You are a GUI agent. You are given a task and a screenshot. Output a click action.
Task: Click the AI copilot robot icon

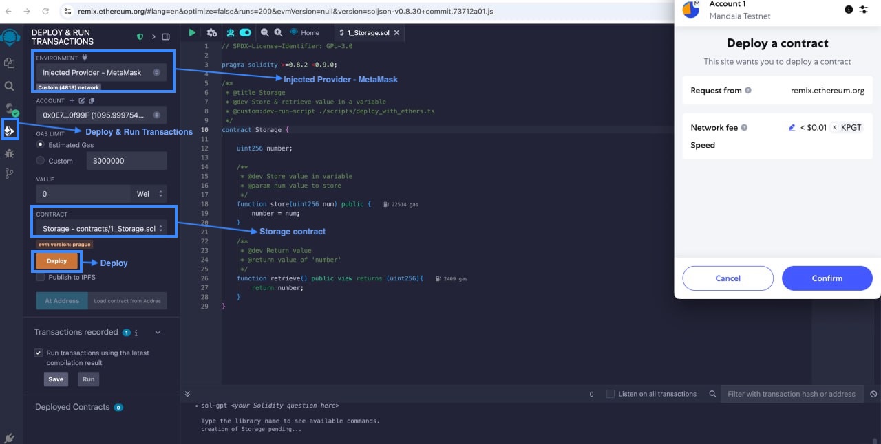231,32
